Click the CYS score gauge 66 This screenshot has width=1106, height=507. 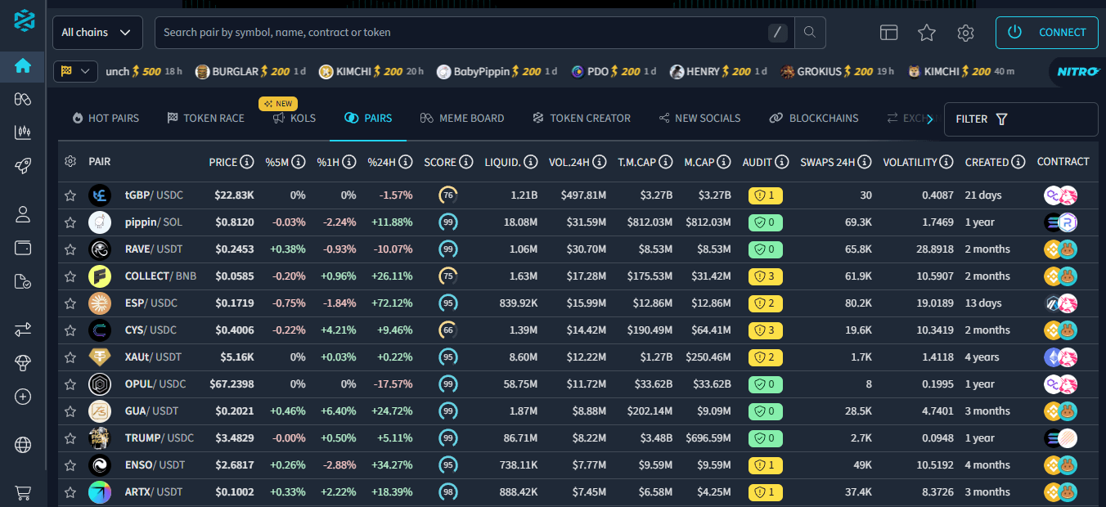[x=448, y=330]
